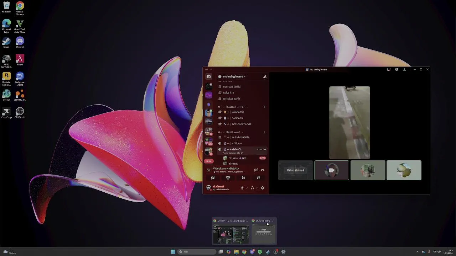Mute the microphone in user panel
The image size is (456, 256).
(242, 188)
